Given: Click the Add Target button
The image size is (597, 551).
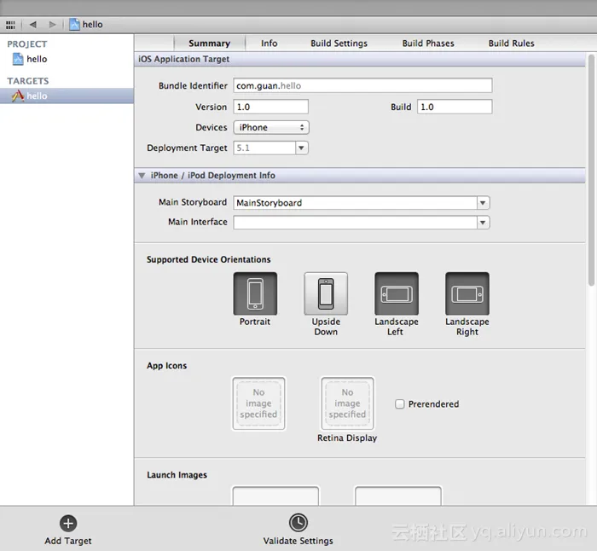Looking at the screenshot, I should pos(68,531).
